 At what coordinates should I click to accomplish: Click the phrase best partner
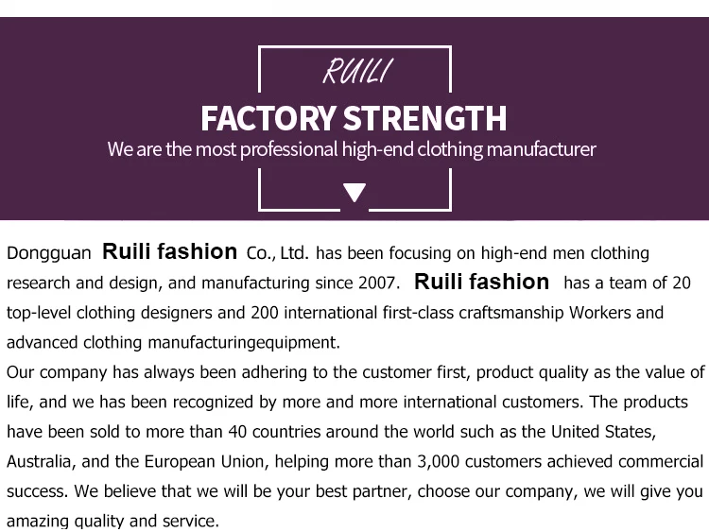pyautogui.click(x=363, y=491)
